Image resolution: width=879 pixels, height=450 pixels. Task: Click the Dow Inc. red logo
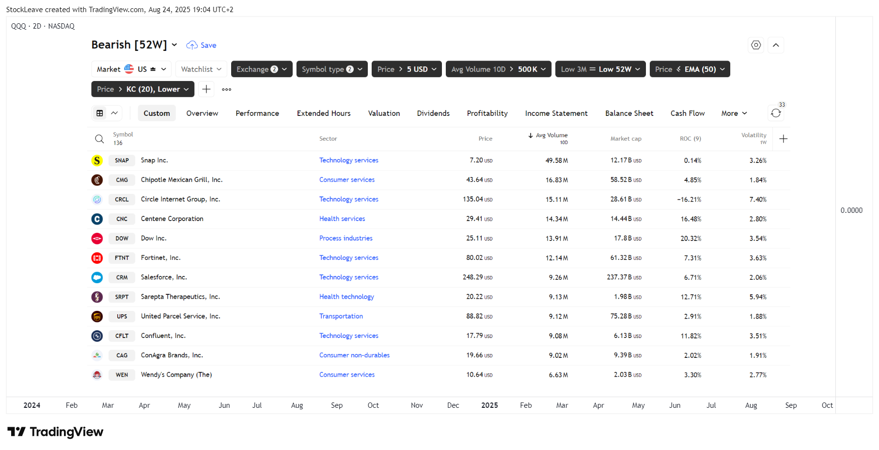click(97, 239)
